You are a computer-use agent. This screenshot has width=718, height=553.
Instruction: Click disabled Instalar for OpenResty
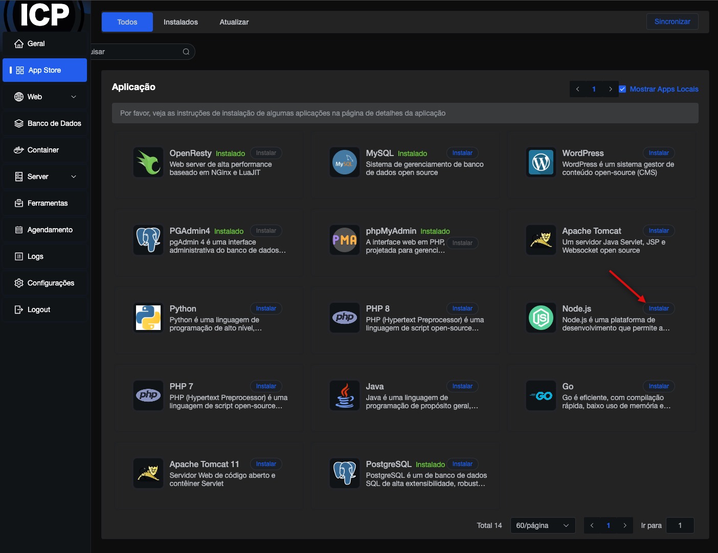(x=266, y=153)
